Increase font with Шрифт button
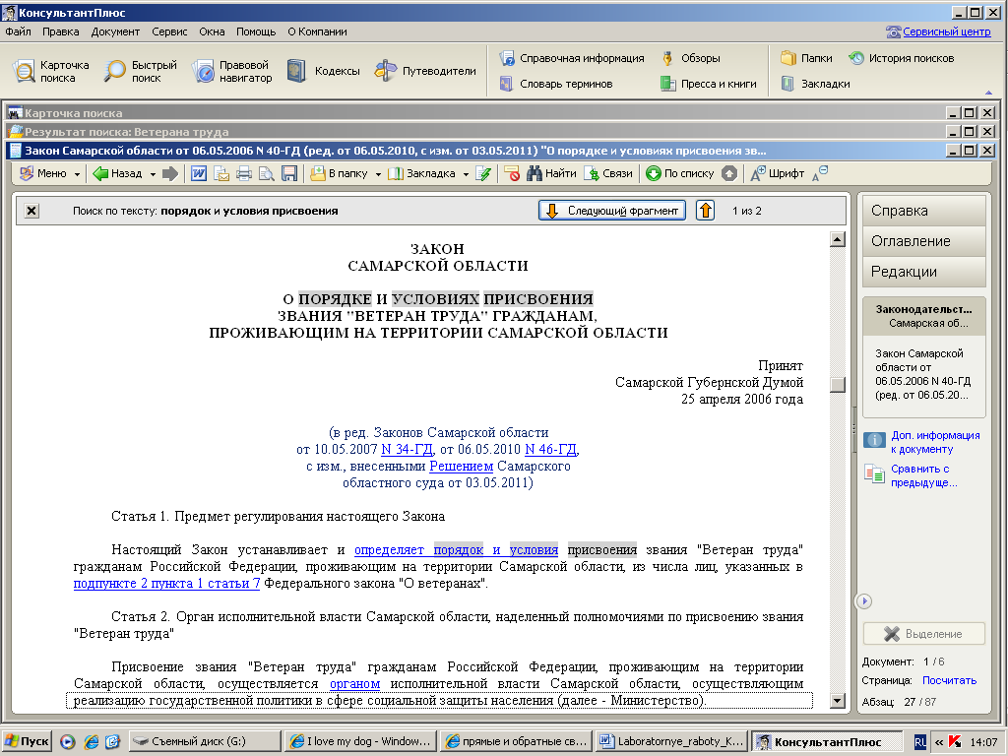The height and width of the screenshot is (756, 1008). [x=778, y=173]
